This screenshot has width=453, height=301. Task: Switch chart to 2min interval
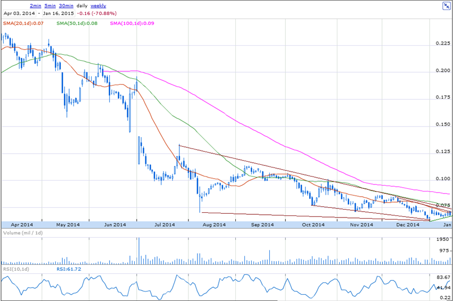36,5
